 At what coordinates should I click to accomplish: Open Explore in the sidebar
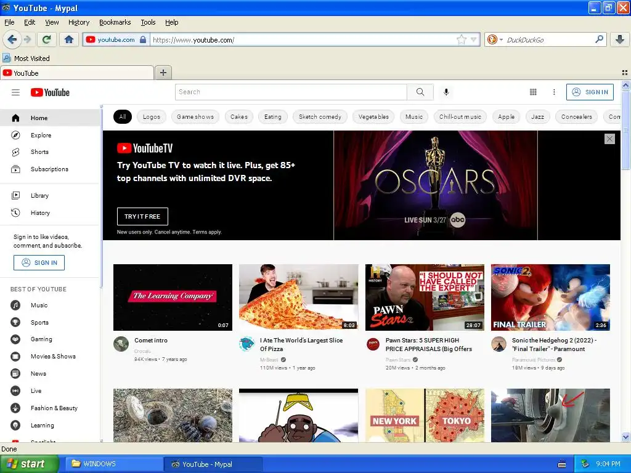[x=50, y=135]
